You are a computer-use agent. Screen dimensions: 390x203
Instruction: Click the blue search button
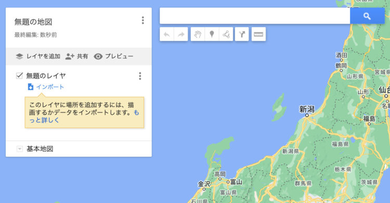tap(367, 16)
